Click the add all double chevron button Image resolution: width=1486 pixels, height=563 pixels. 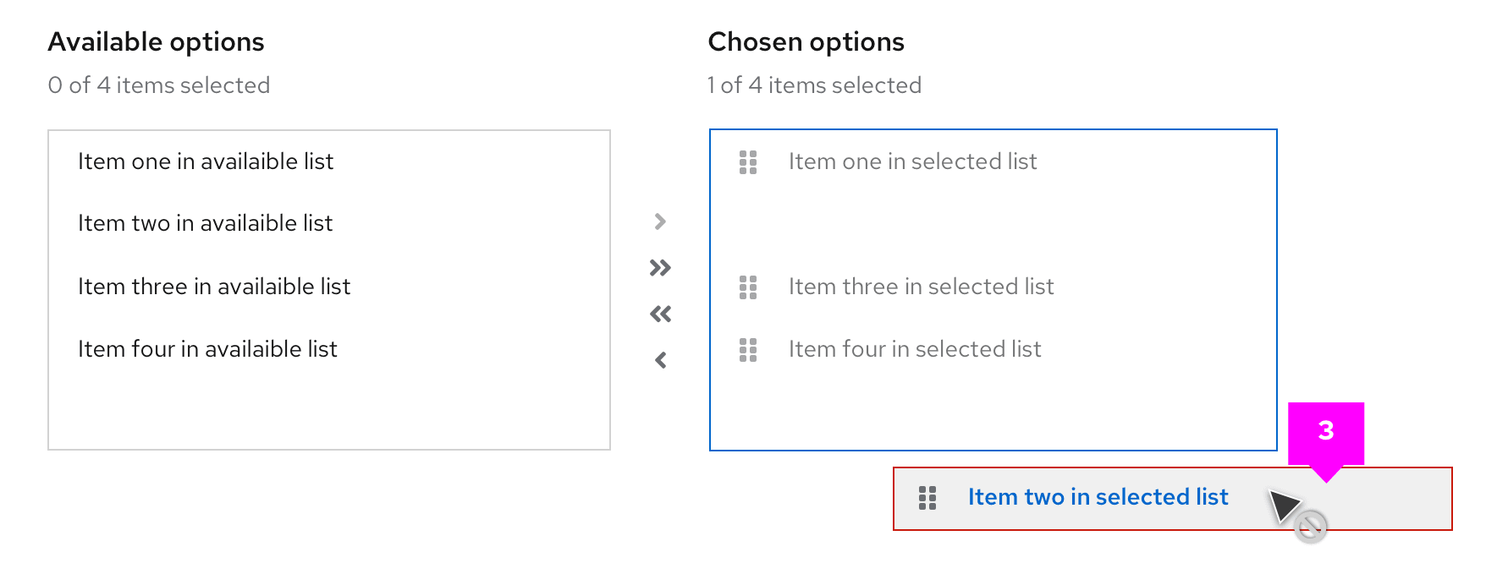coord(660,268)
